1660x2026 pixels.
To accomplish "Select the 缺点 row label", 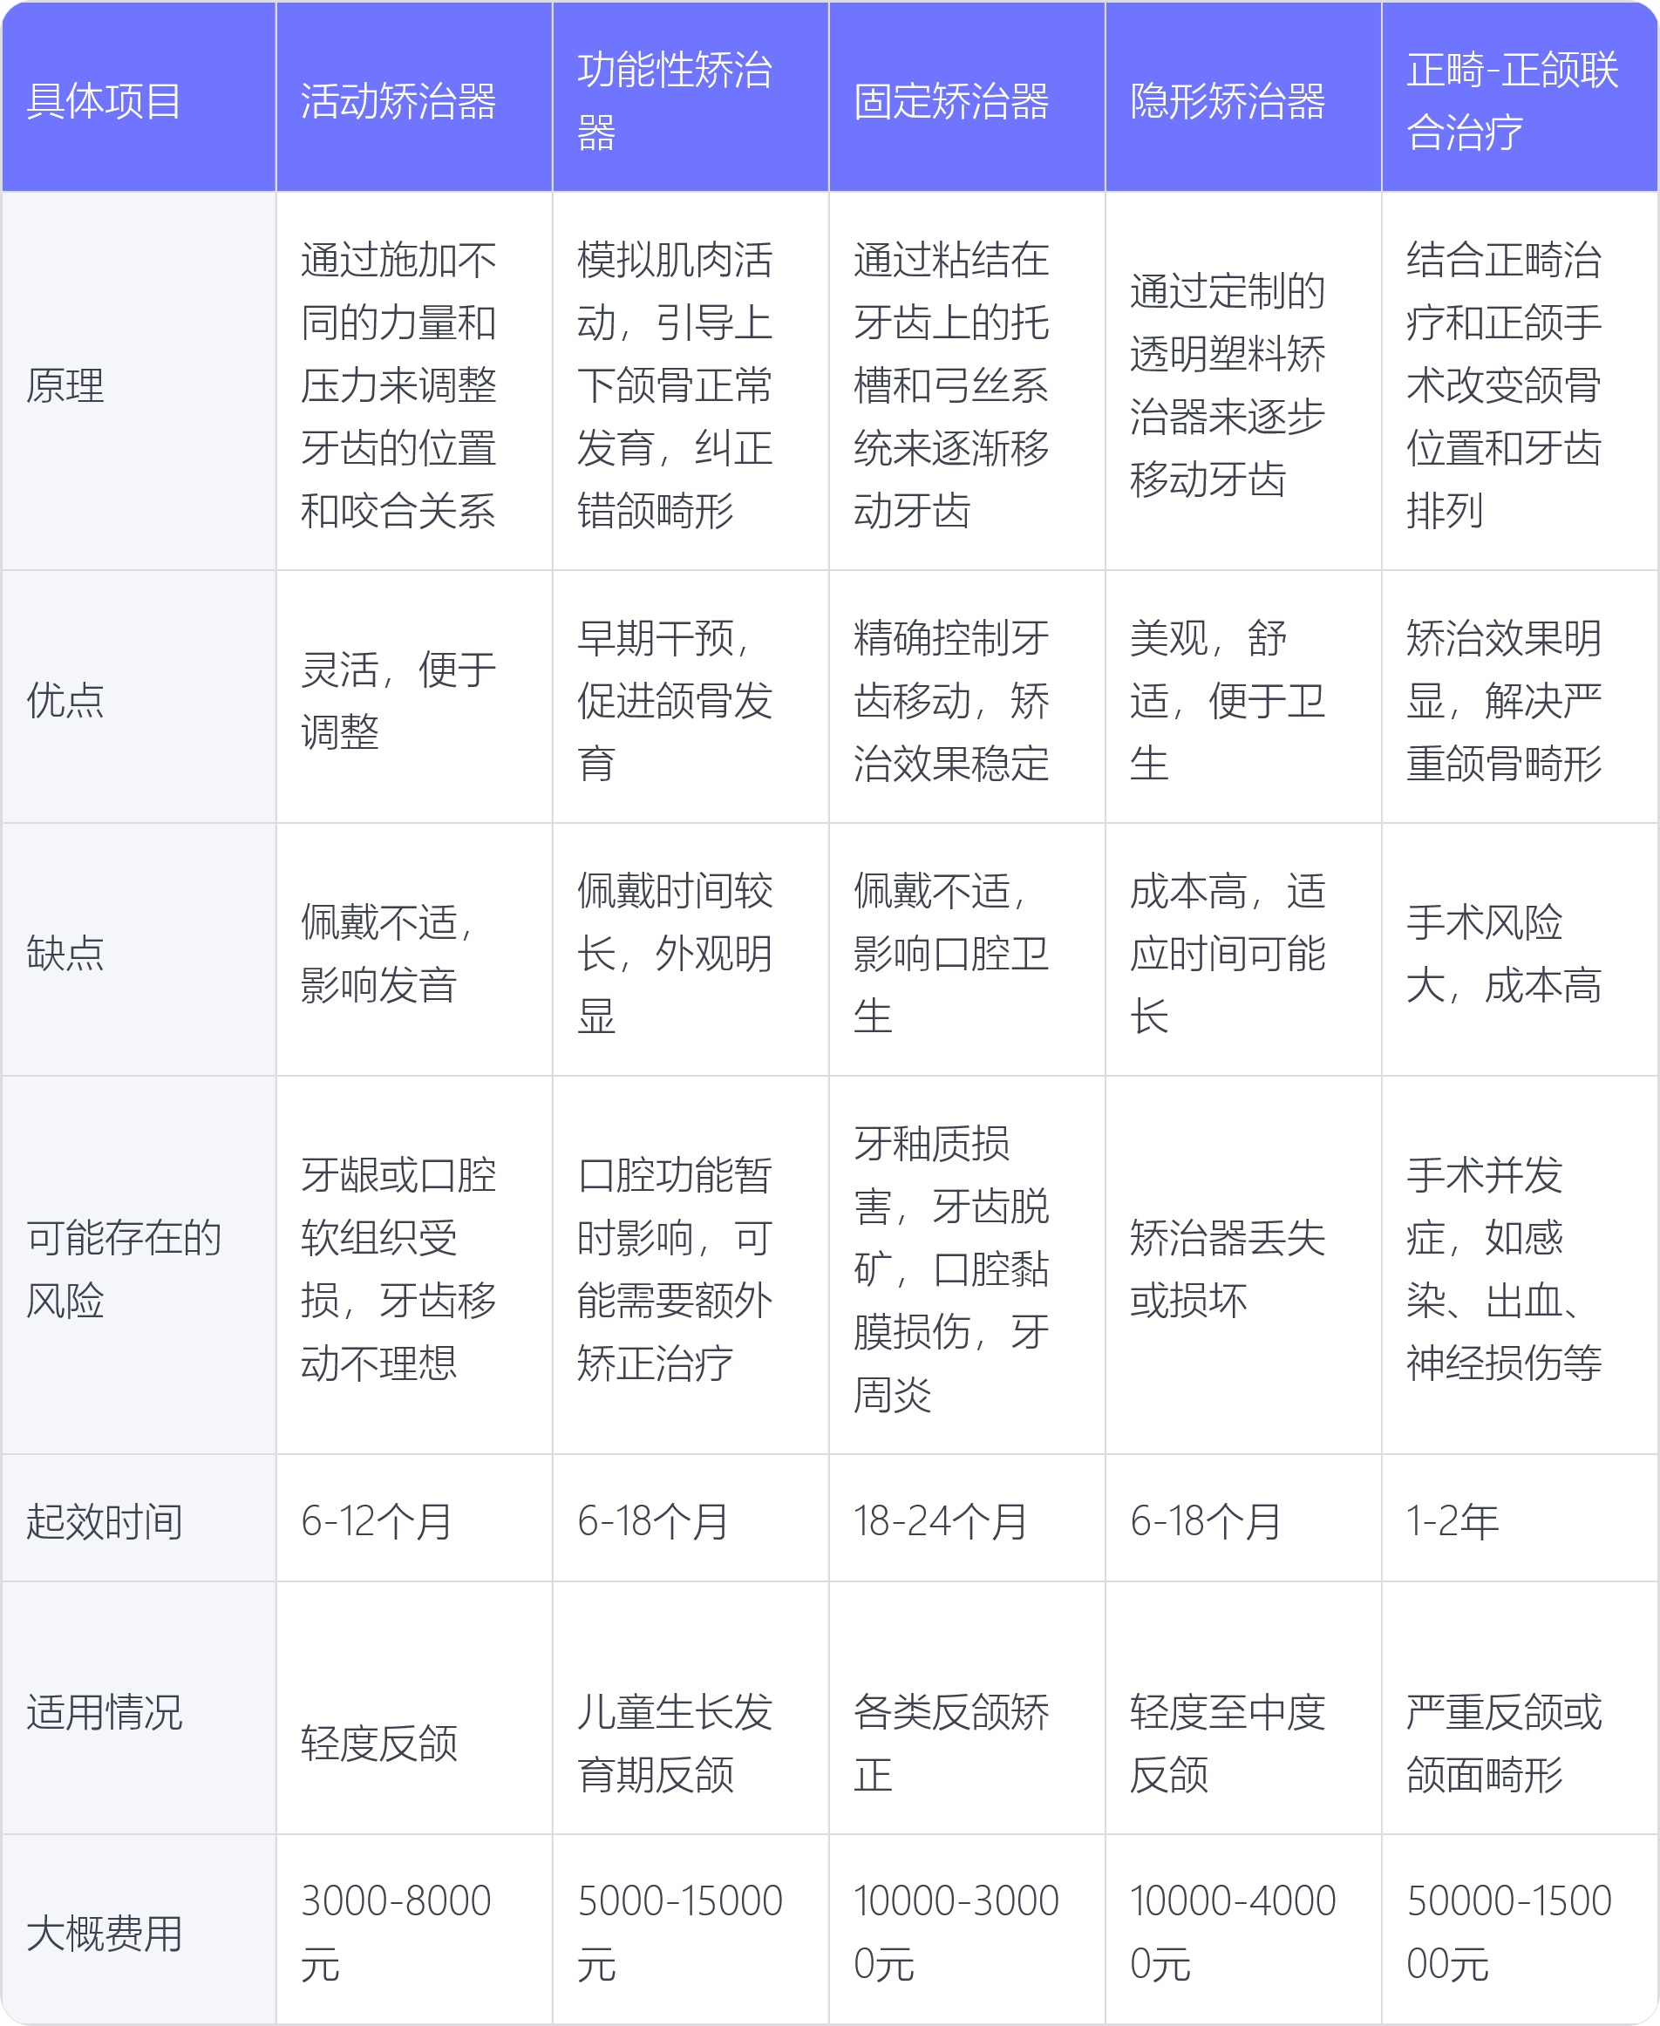I will [x=139, y=949].
